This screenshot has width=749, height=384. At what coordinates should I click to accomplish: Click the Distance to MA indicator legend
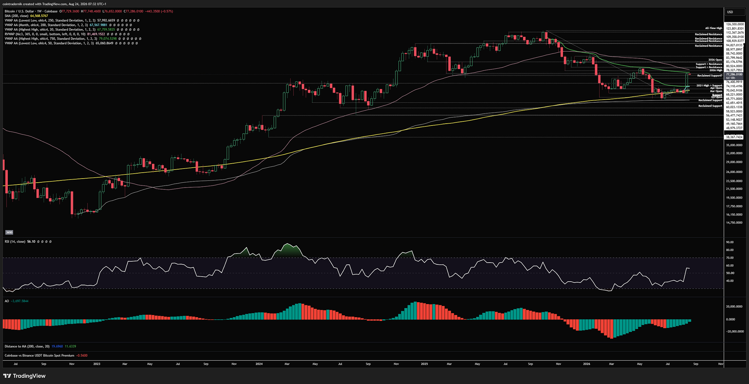27,346
